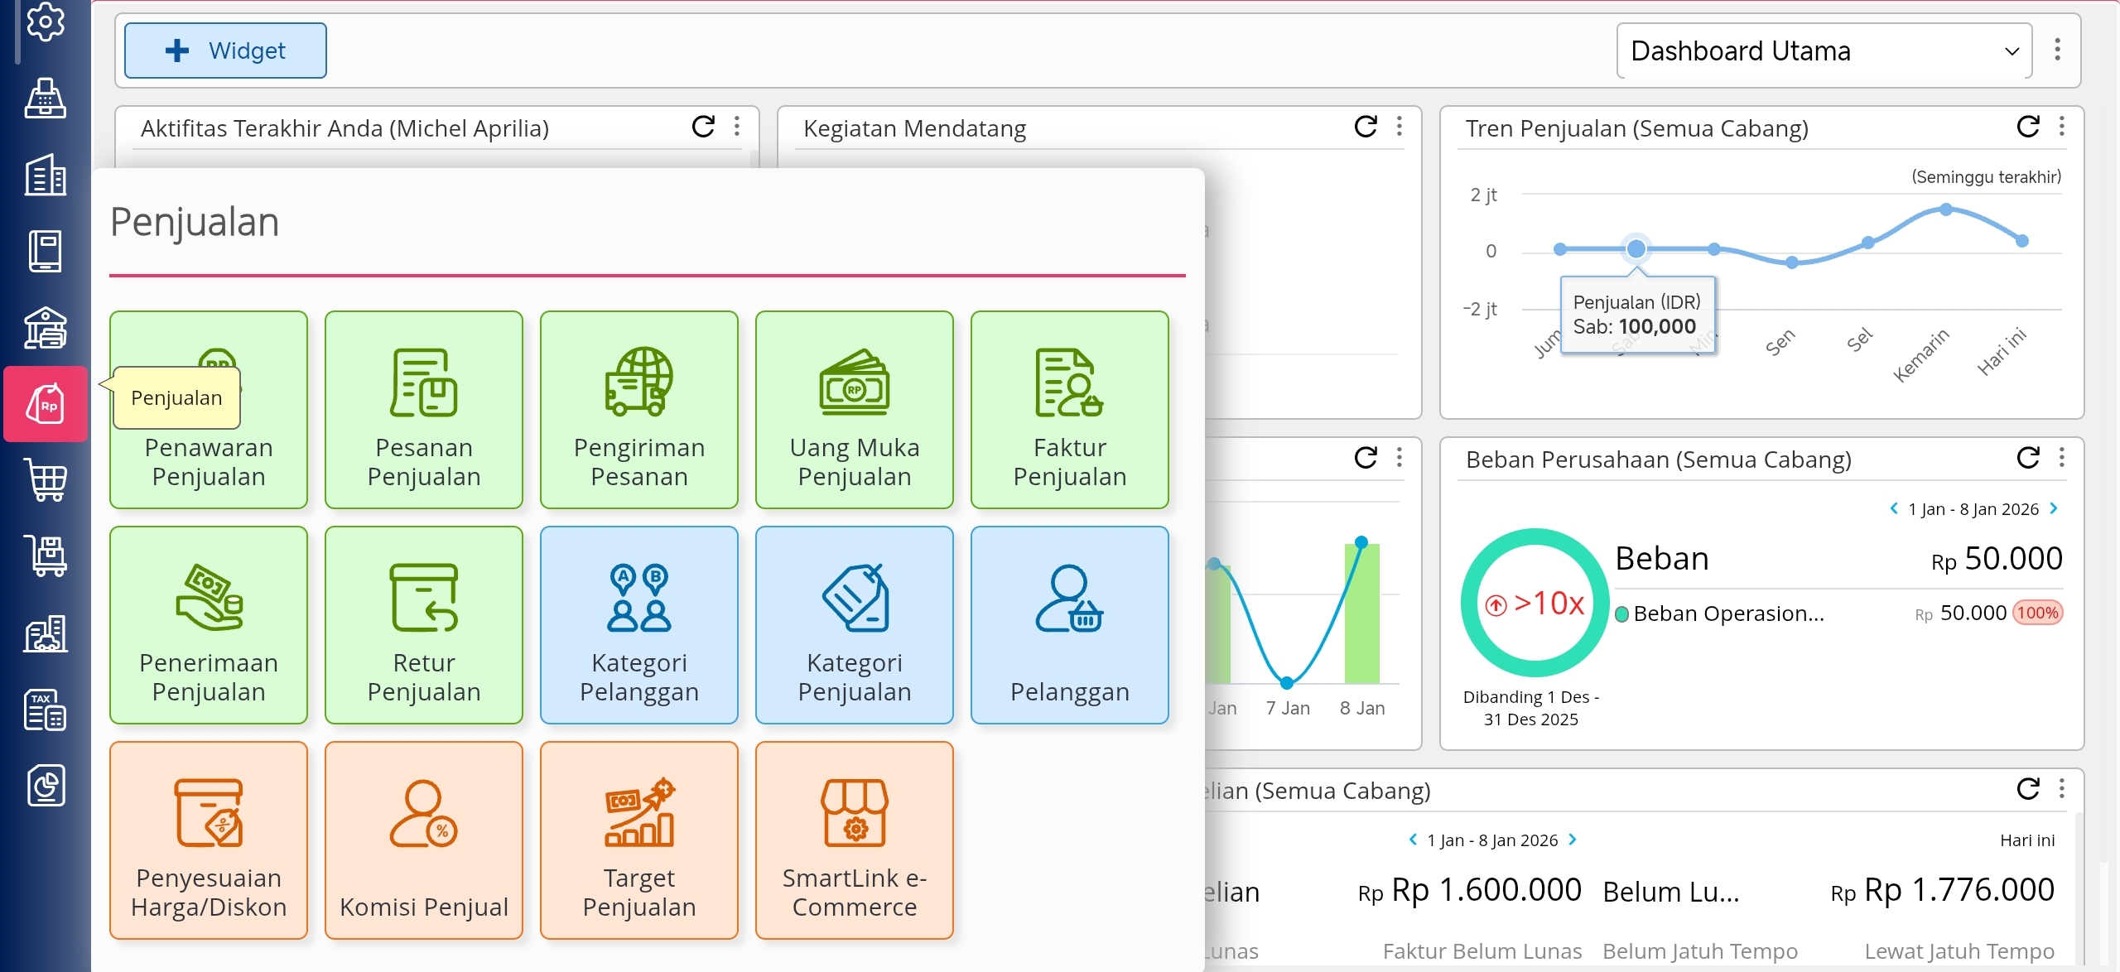Refresh Aktifitas Terakhir Anda widget
Image resolution: width=2120 pixels, height=972 pixels.
pyautogui.click(x=703, y=127)
